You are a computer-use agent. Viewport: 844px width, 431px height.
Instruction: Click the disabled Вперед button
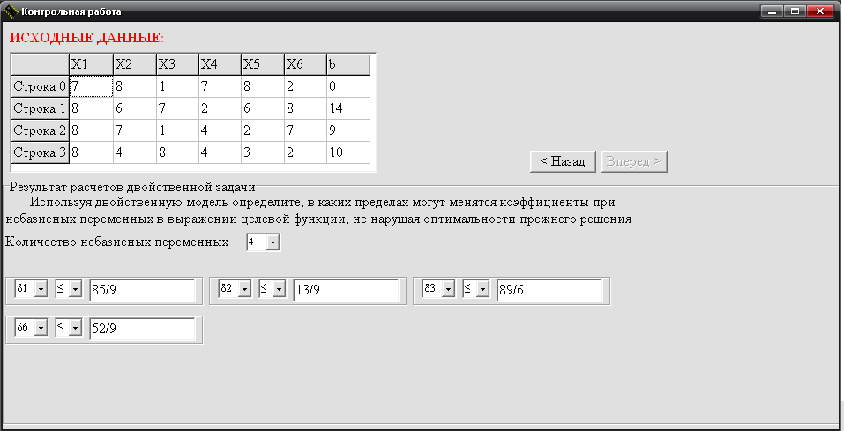634,161
